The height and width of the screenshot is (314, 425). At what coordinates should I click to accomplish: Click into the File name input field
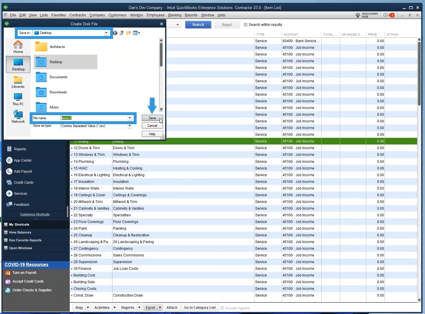(x=94, y=118)
